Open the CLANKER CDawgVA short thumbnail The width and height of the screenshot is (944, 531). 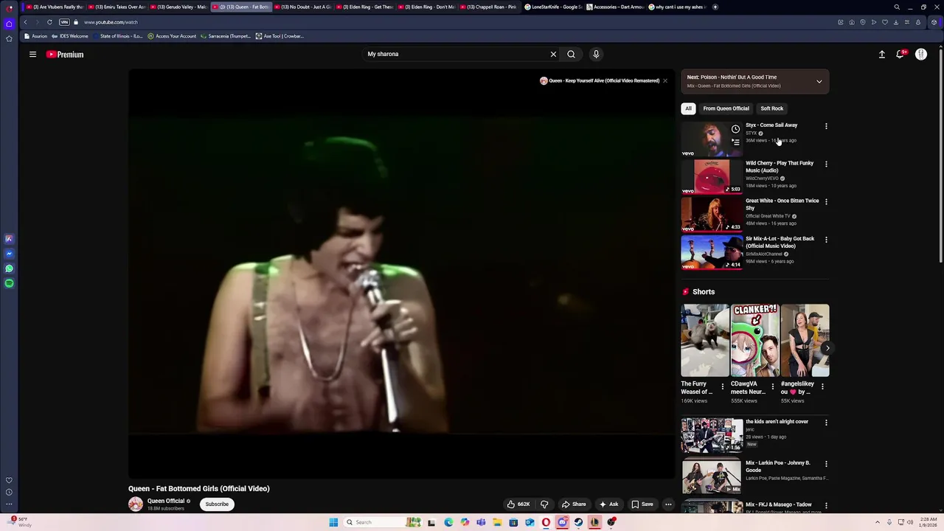(754, 340)
